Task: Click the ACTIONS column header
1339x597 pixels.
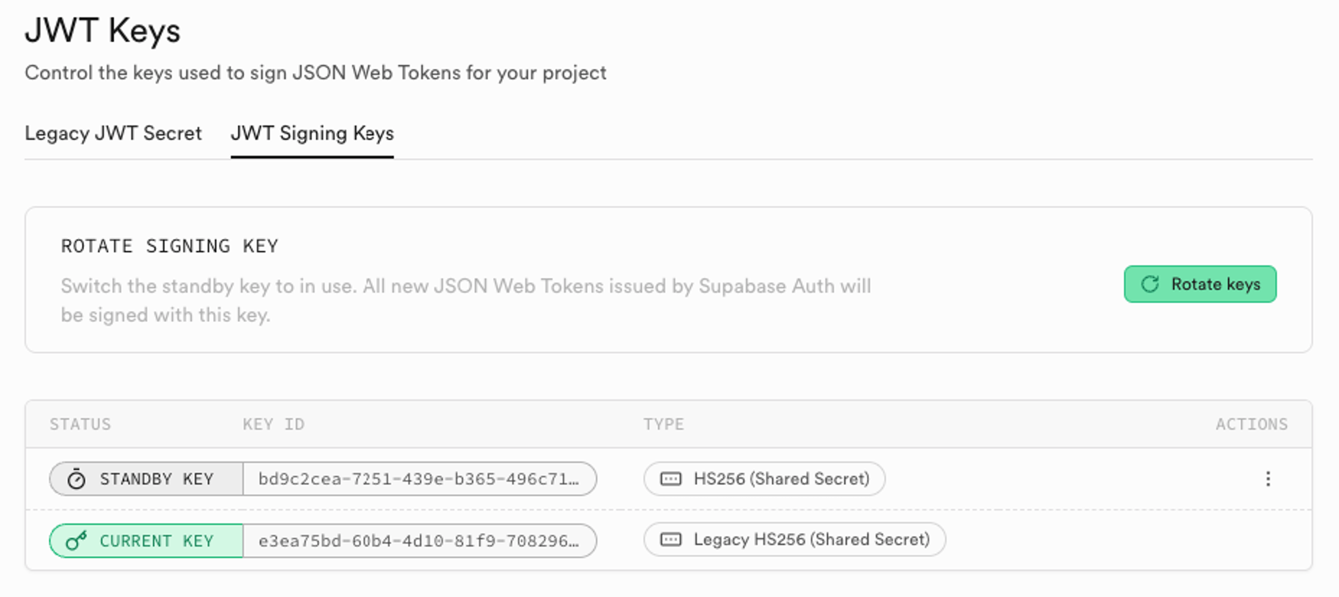Action: tap(1251, 424)
